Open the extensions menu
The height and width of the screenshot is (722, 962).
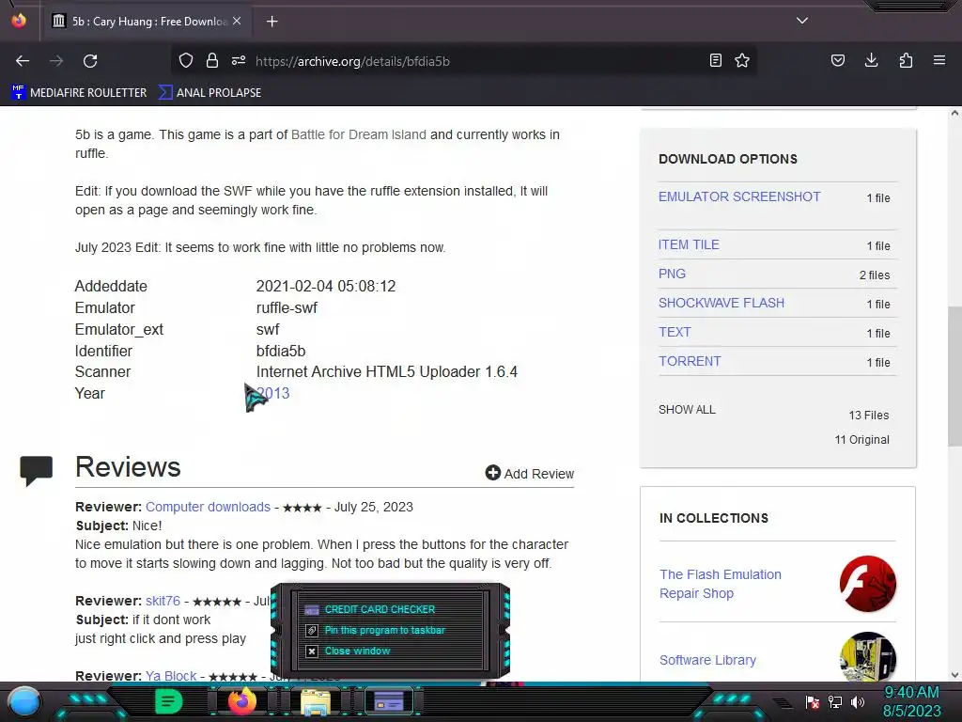pyautogui.click(x=906, y=61)
